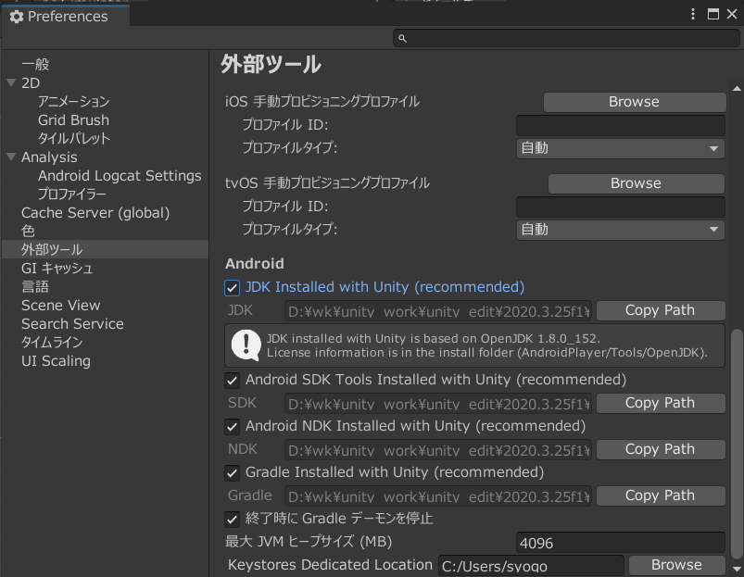Open the Search Service preferences
This screenshot has height=577, width=744.
pyautogui.click(x=72, y=324)
